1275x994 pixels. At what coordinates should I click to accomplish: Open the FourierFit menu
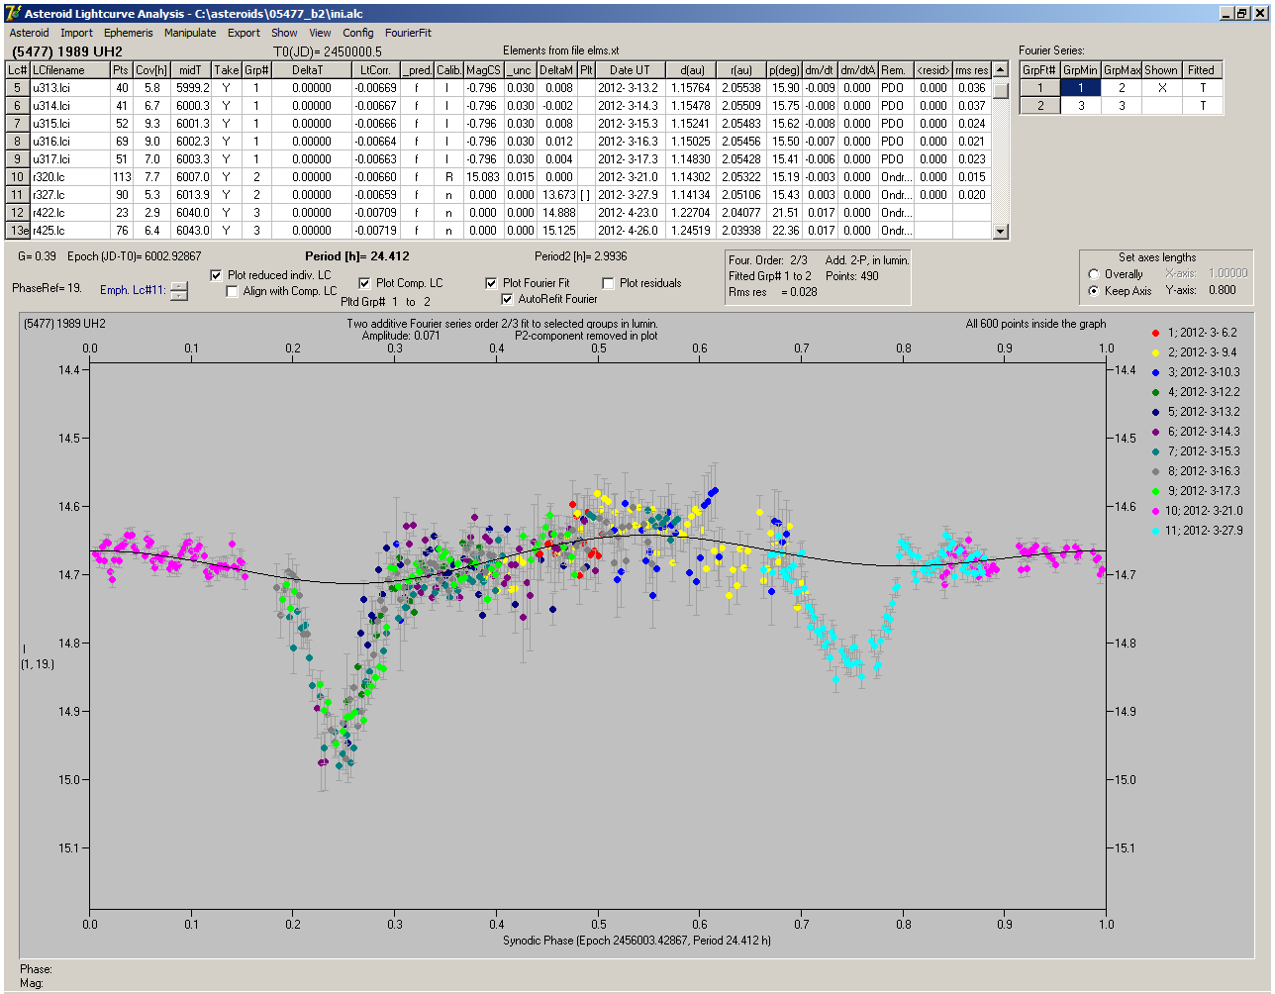408,33
